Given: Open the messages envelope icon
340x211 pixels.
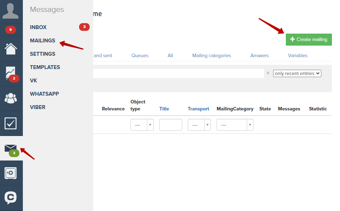Looking at the screenshot, I should [x=11, y=148].
